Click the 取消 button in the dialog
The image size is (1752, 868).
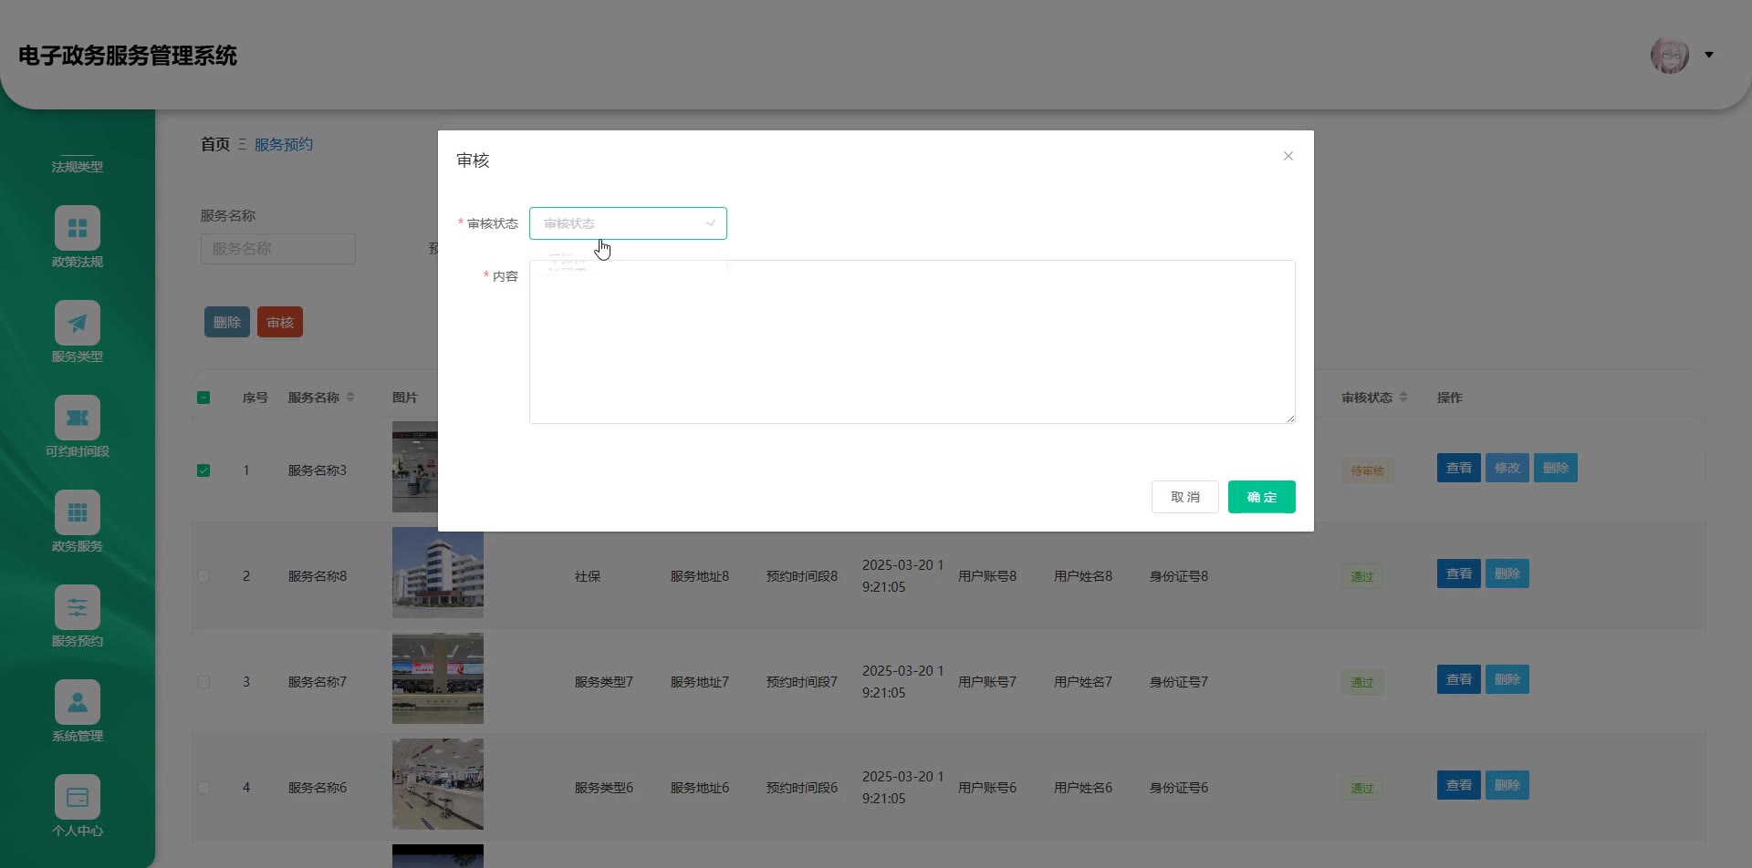coord(1184,497)
